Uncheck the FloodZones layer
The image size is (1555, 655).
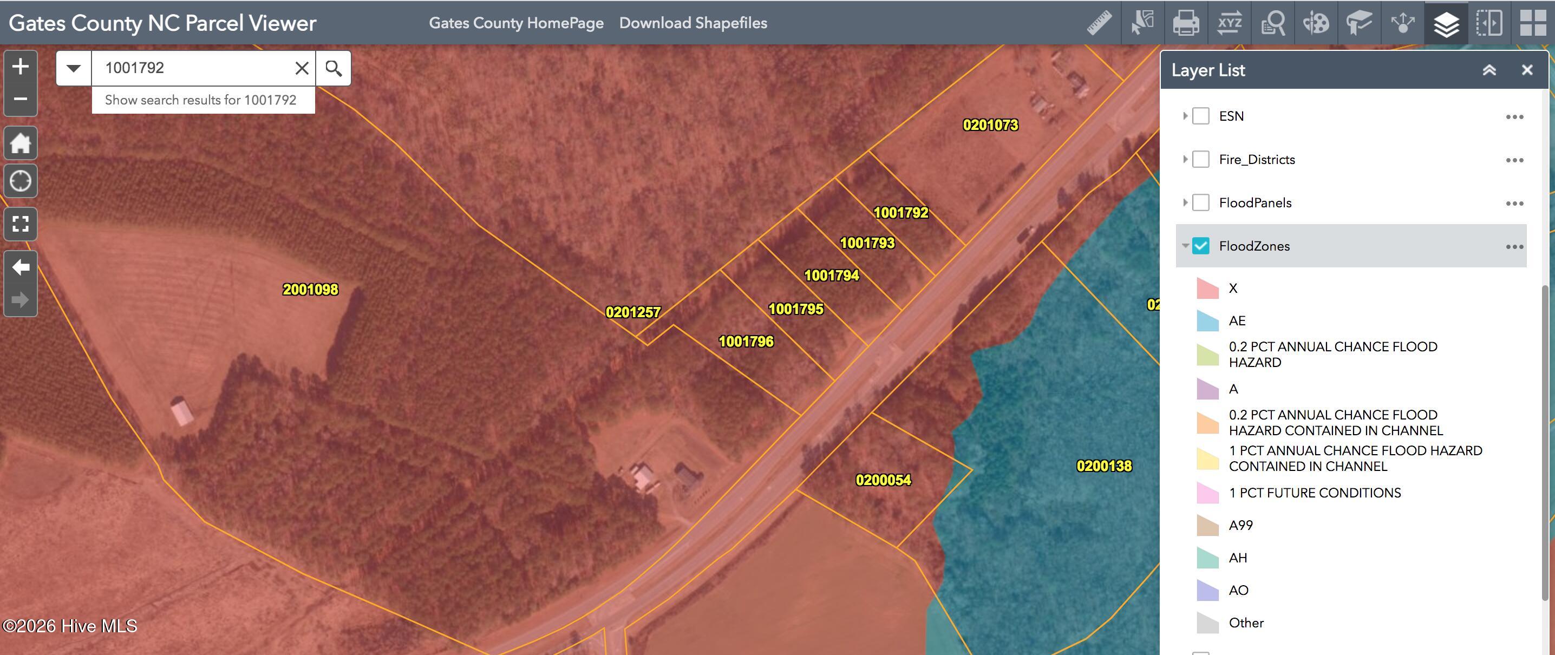coord(1201,246)
